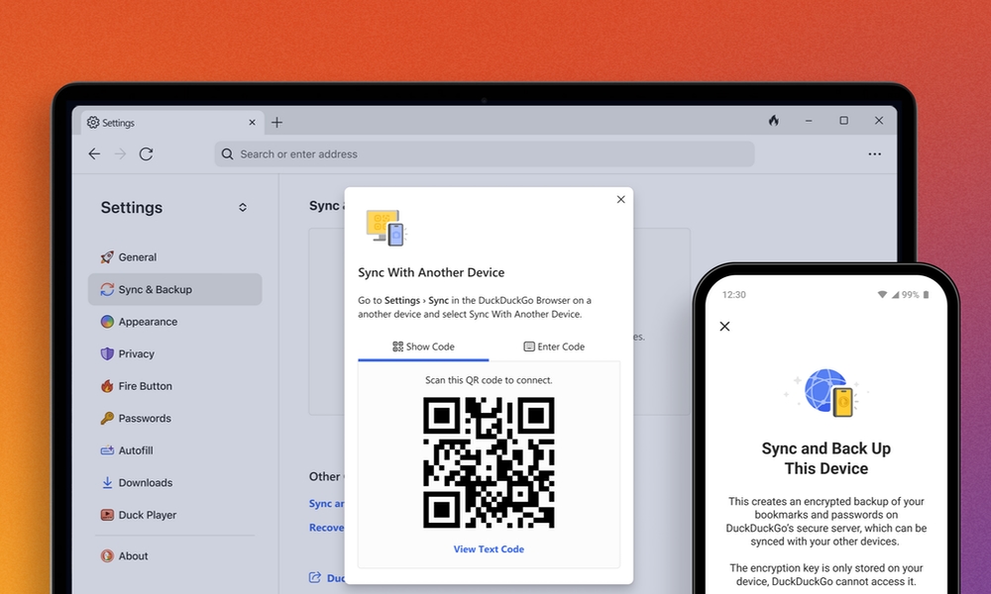Go back using the left arrow

94,154
